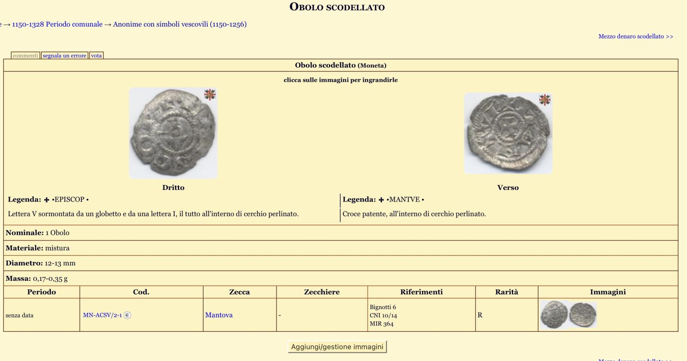Follow the top Mezzo denaro scodellato link
687x361 pixels.
(635, 36)
